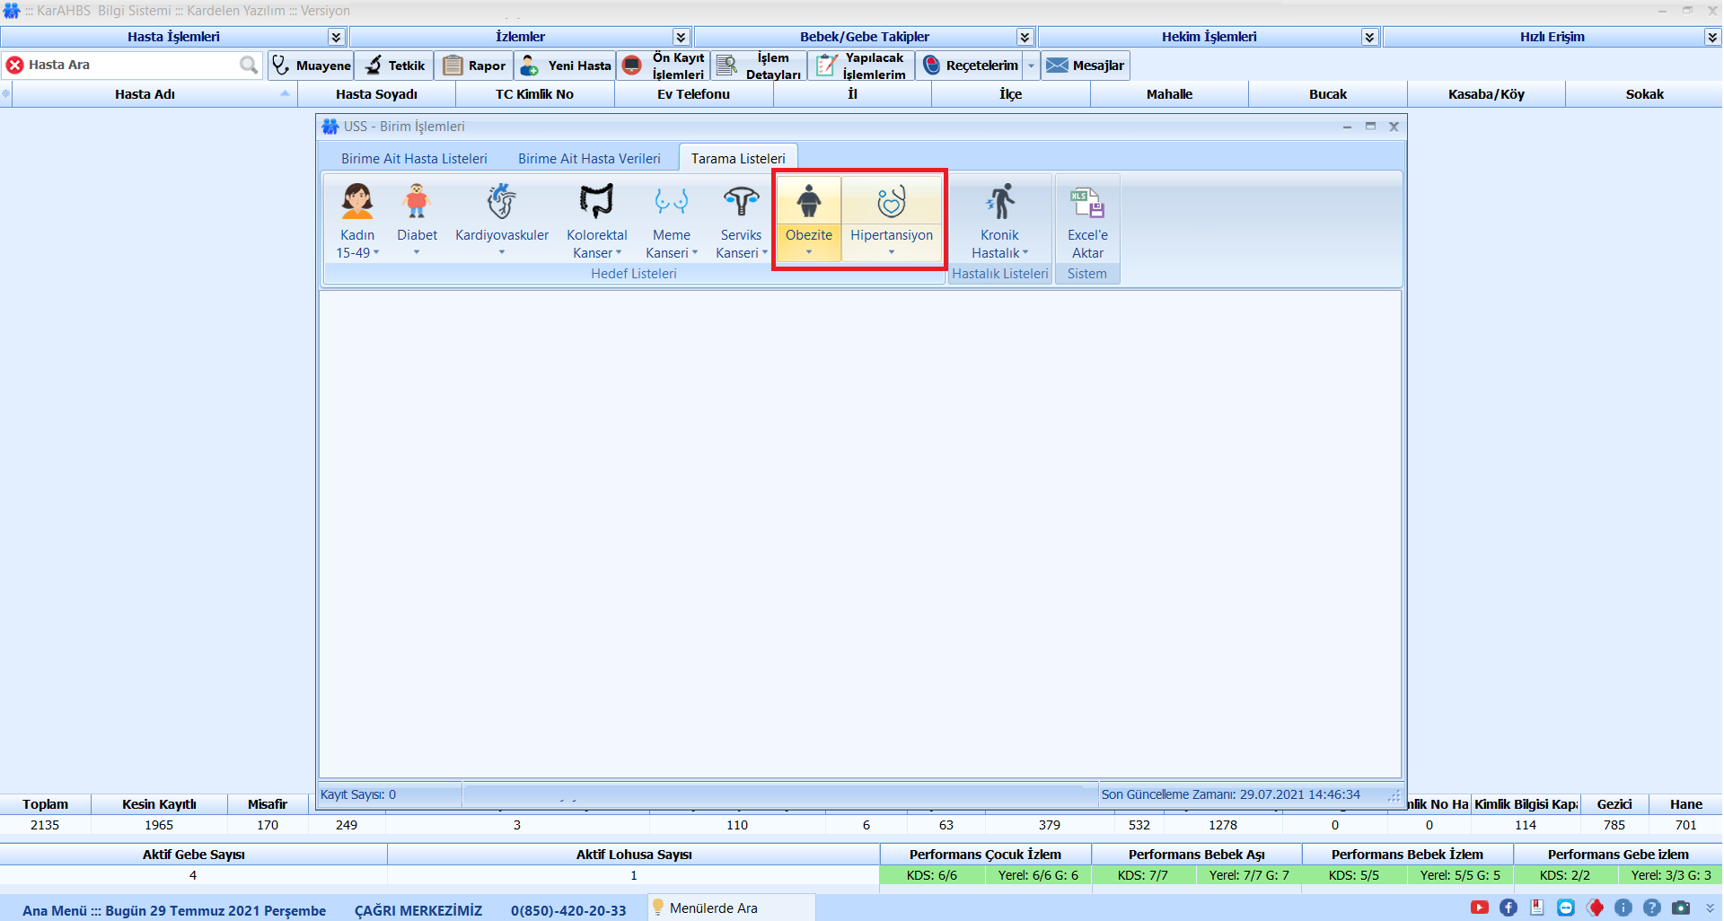Screen dimensions: 1724x921
Task: Switch to Birime Ait Hasta Listeleri tab
Action: coord(414,159)
